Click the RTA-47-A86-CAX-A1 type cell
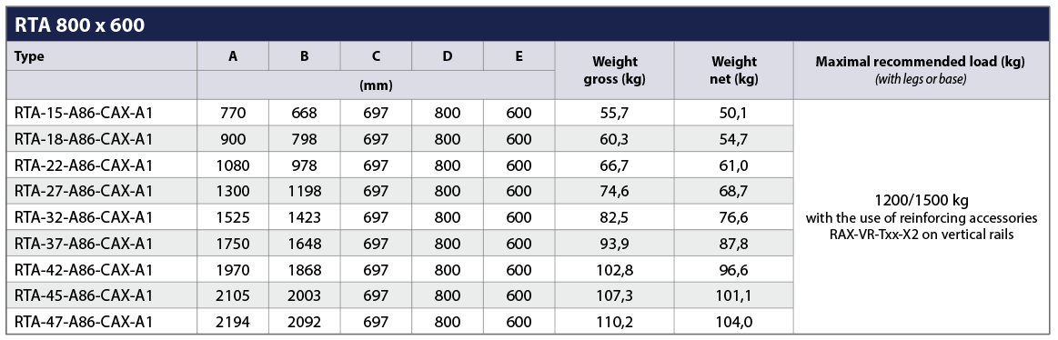The height and width of the screenshot is (340, 1058). click(x=84, y=322)
